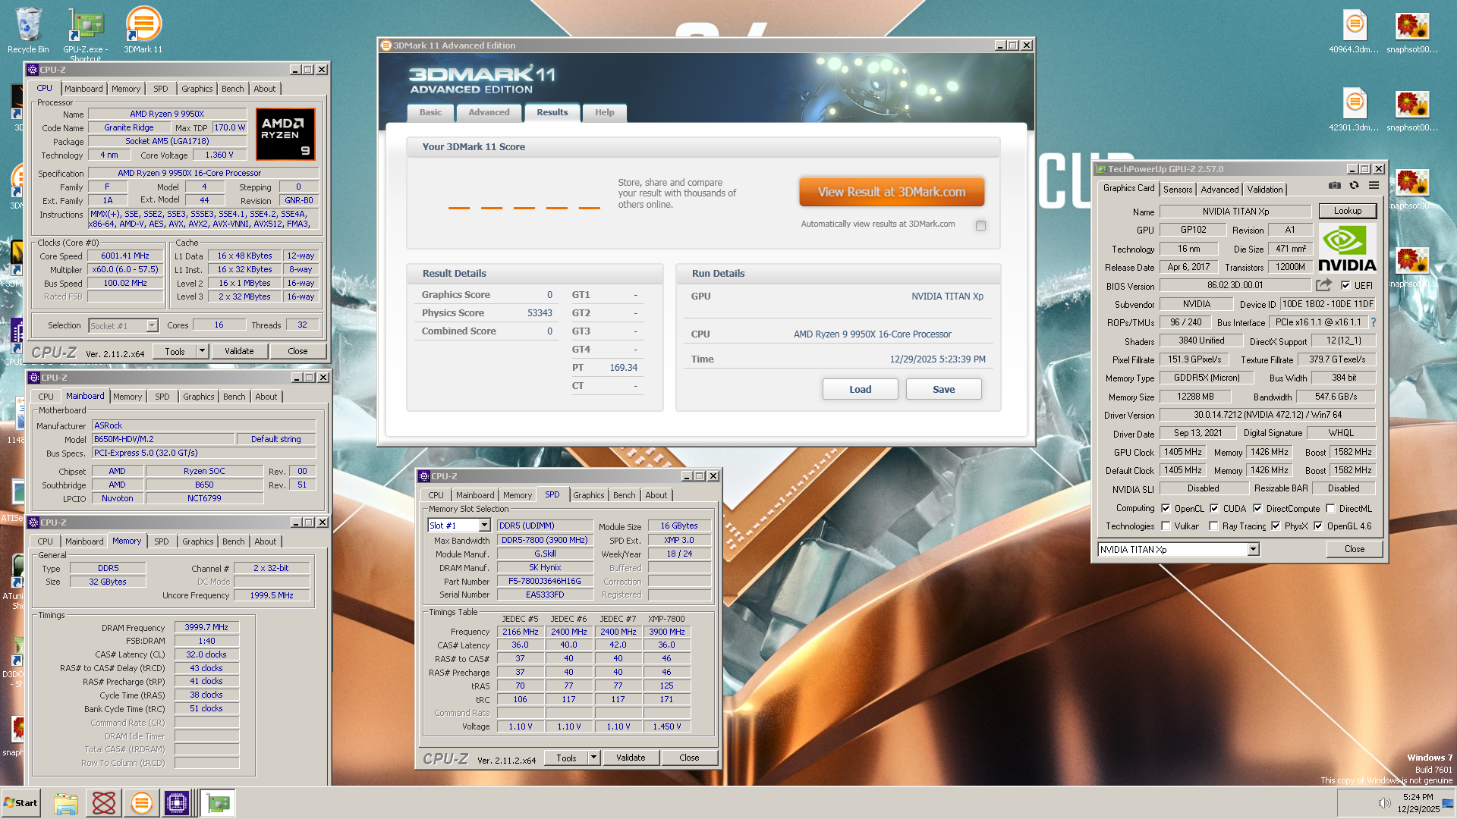Toggle the DirectCompute checkbox

click(x=1257, y=508)
